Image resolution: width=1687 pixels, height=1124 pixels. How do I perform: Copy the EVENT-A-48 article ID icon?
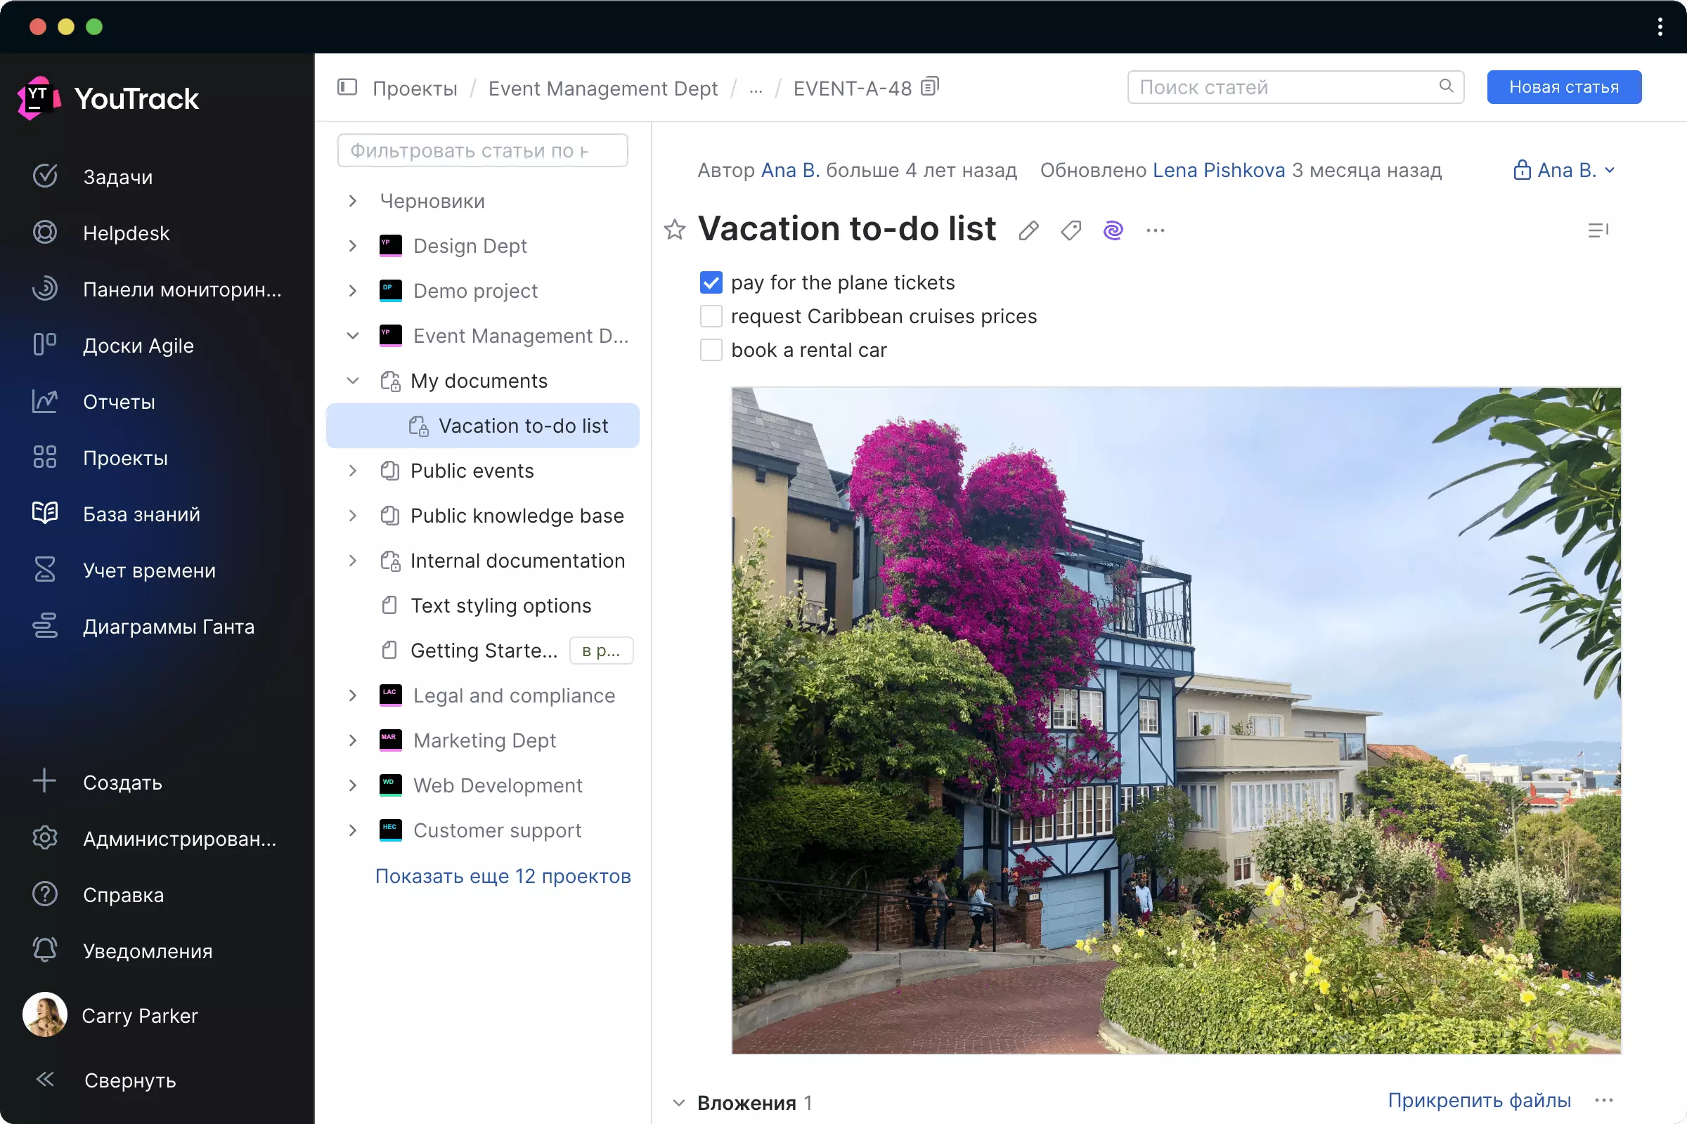(x=929, y=86)
